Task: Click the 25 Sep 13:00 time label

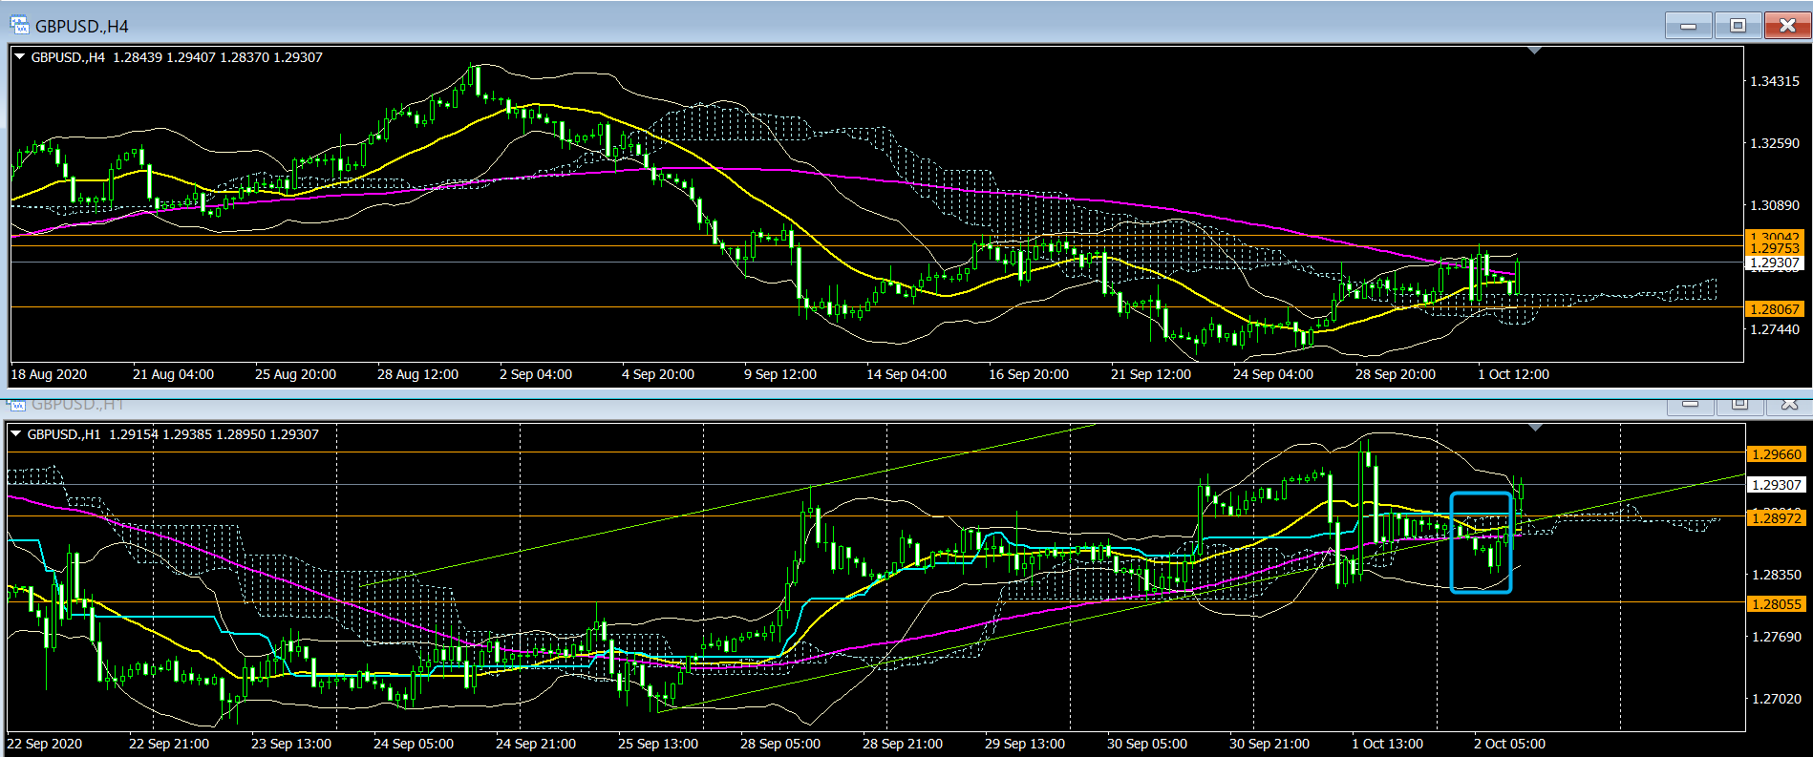Action: coord(658,744)
